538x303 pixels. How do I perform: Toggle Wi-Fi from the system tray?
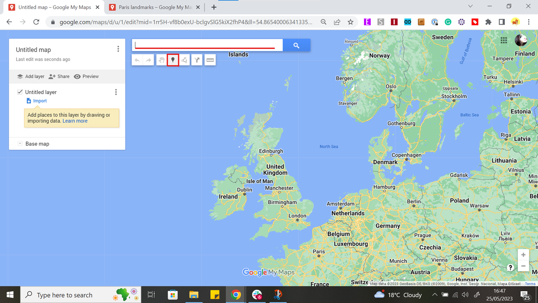click(x=455, y=295)
